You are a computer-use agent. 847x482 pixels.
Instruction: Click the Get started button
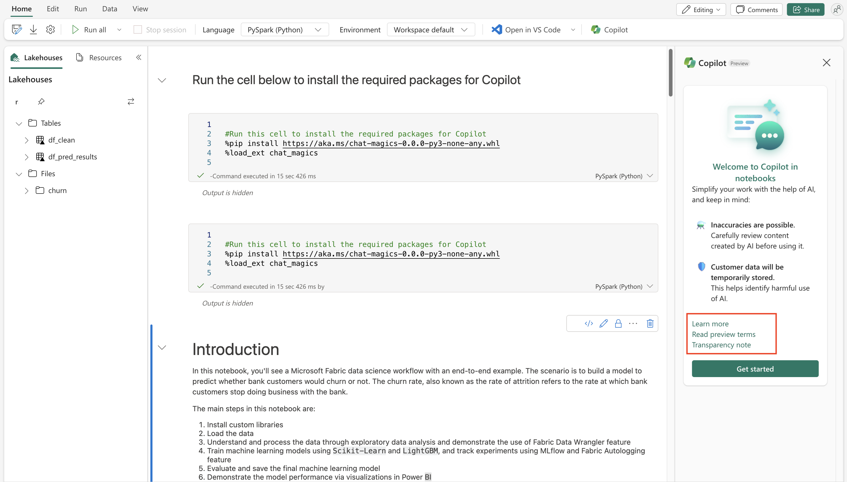755,369
